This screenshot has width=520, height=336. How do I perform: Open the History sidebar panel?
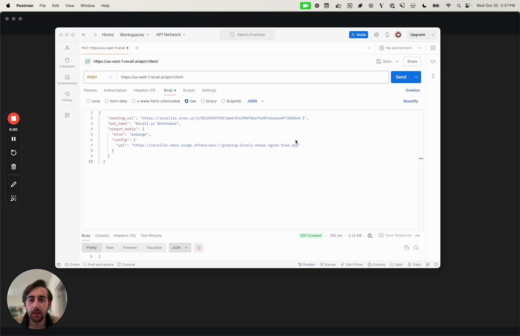(x=67, y=96)
